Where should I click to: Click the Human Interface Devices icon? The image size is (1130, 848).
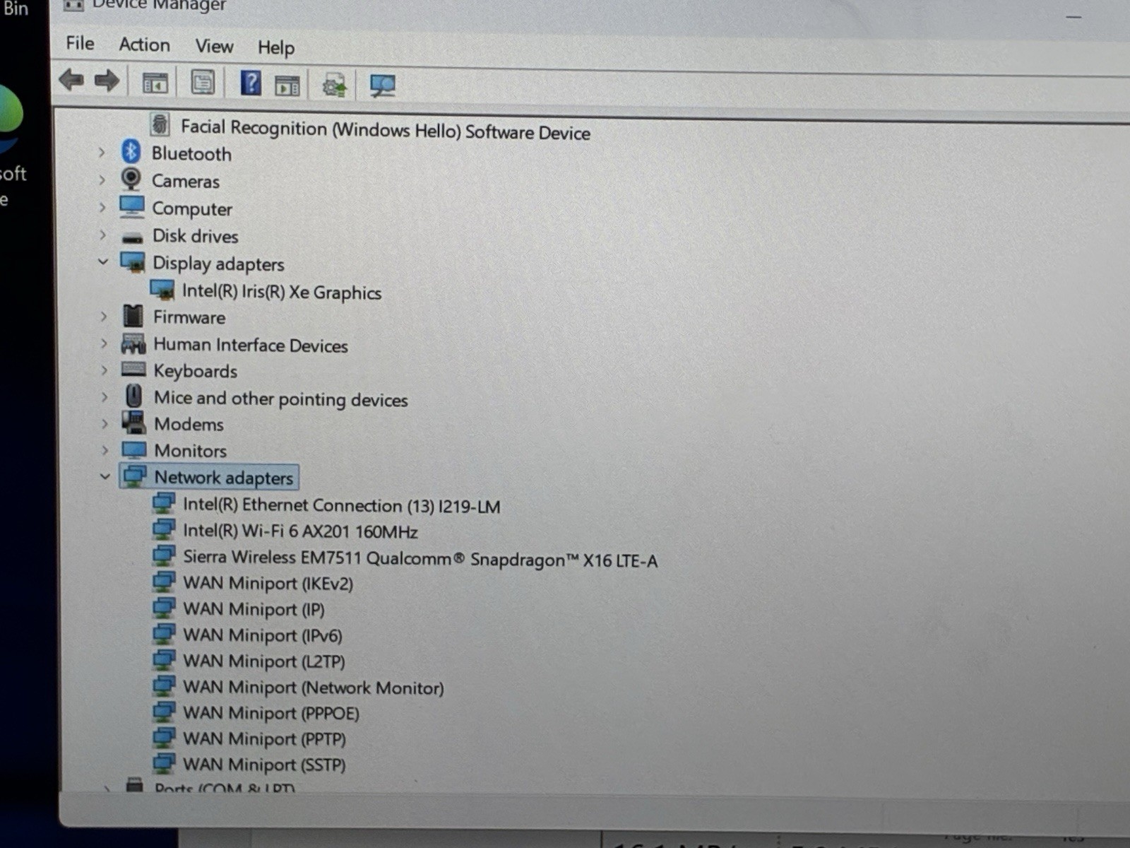[x=133, y=343]
